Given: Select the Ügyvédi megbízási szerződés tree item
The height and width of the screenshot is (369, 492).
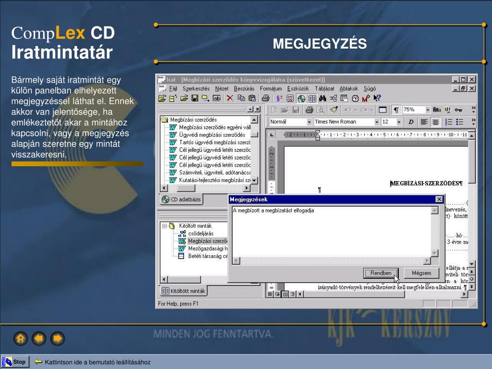Looking at the screenshot, I should coord(212,135).
